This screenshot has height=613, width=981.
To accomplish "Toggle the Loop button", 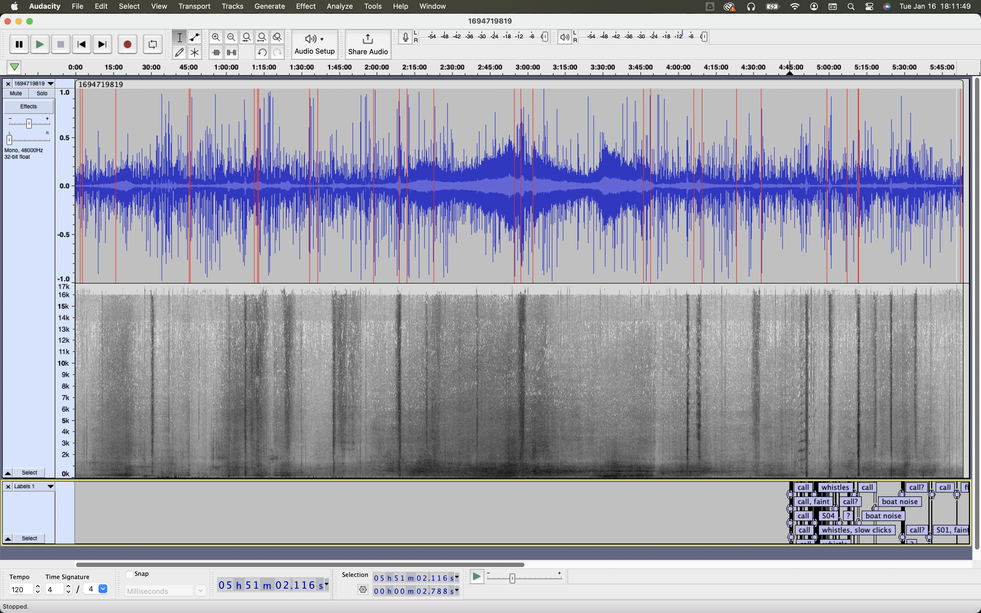I will 152,44.
